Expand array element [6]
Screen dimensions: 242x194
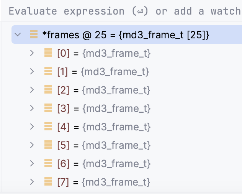[x=32, y=163]
